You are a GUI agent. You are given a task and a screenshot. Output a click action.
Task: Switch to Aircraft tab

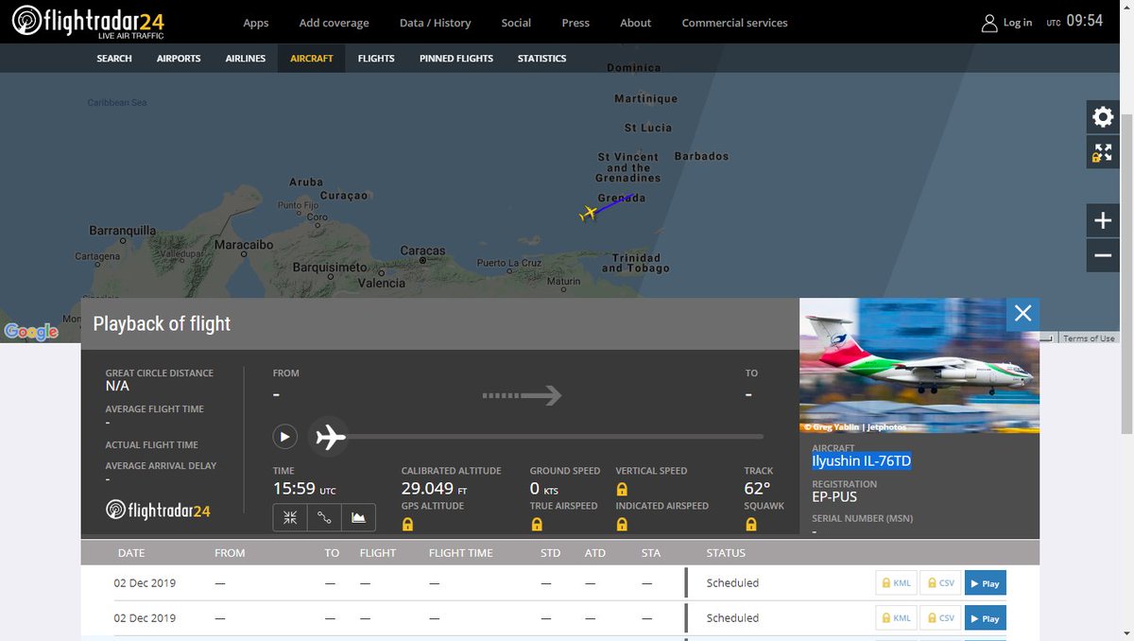(x=312, y=59)
